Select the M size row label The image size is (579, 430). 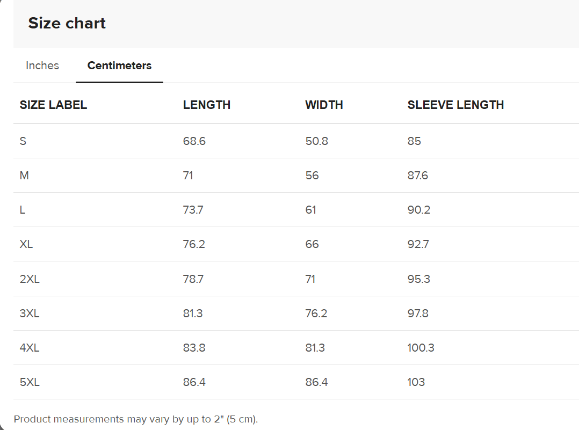click(x=24, y=176)
